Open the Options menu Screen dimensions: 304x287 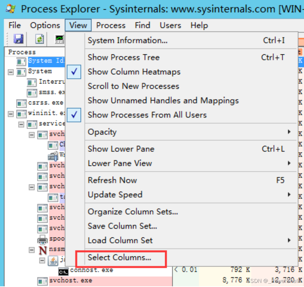[x=45, y=25]
